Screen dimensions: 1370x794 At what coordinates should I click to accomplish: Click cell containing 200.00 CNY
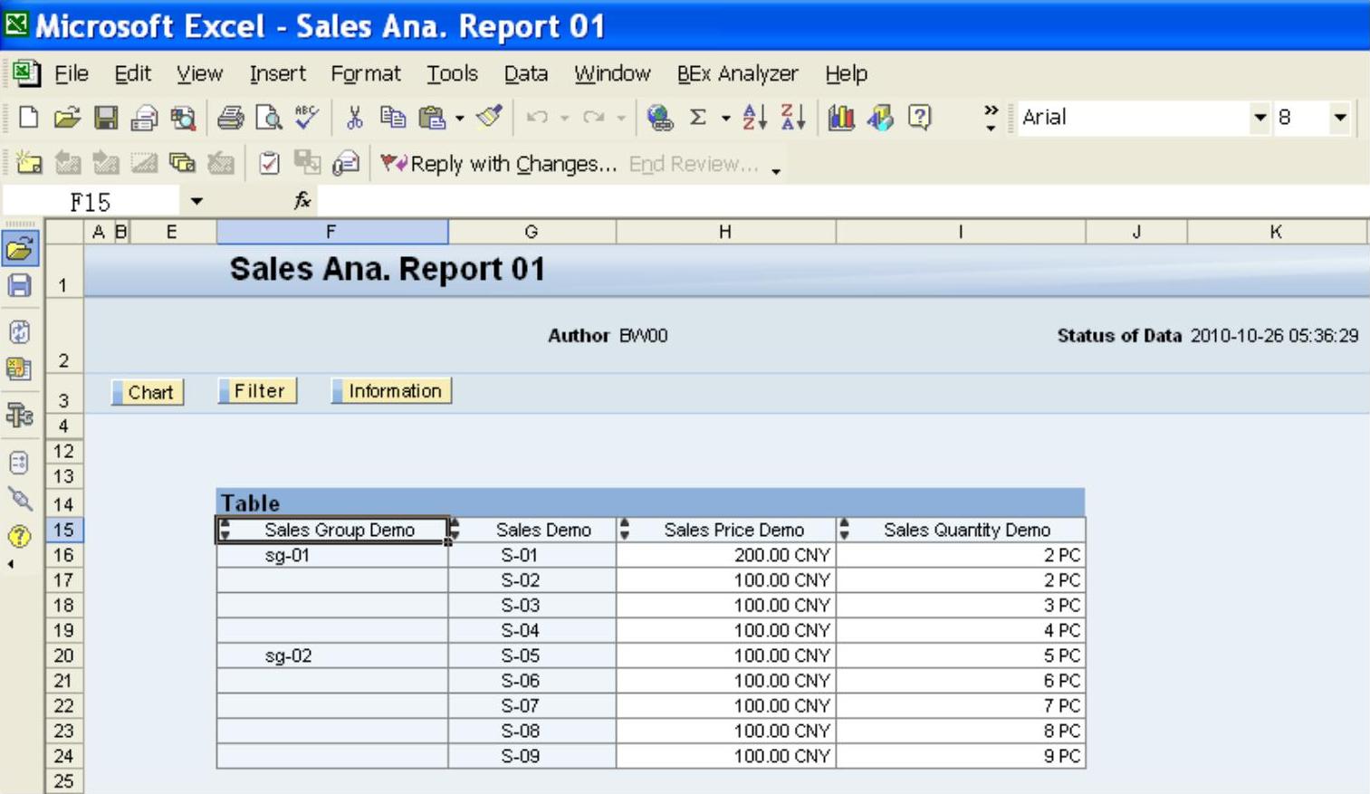[x=726, y=555]
